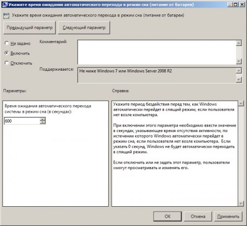Increase sleep timeout with spinner up arrow
Viewport: 247px width, 226px height.
(x=42, y=119)
